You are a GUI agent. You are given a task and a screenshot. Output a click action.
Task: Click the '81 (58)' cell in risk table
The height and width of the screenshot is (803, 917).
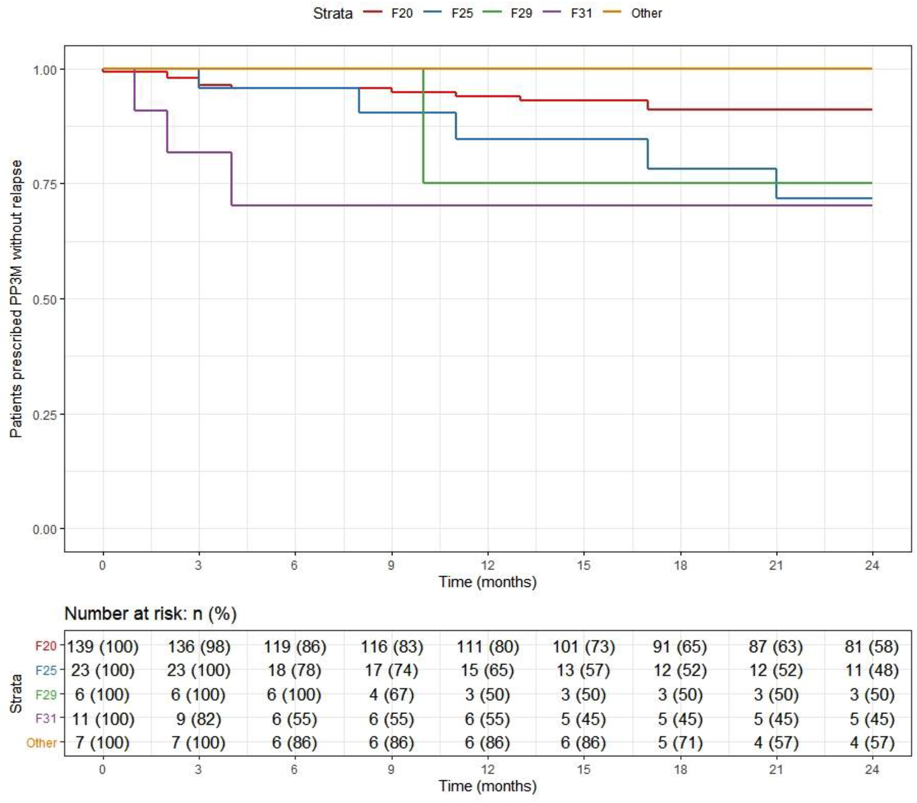click(871, 647)
